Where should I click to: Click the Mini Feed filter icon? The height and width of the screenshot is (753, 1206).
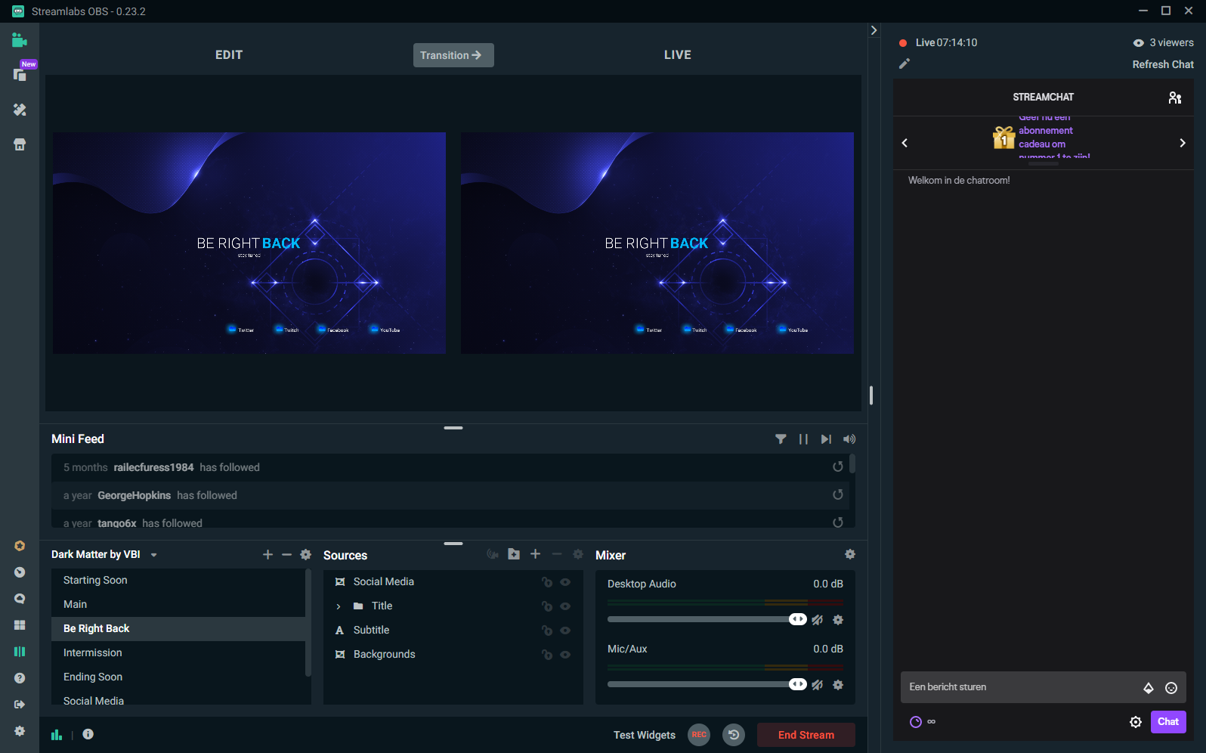pos(781,439)
